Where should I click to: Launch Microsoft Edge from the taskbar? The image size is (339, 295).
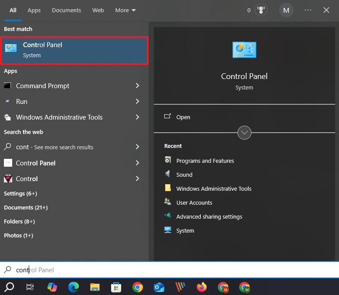click(74, 287)
